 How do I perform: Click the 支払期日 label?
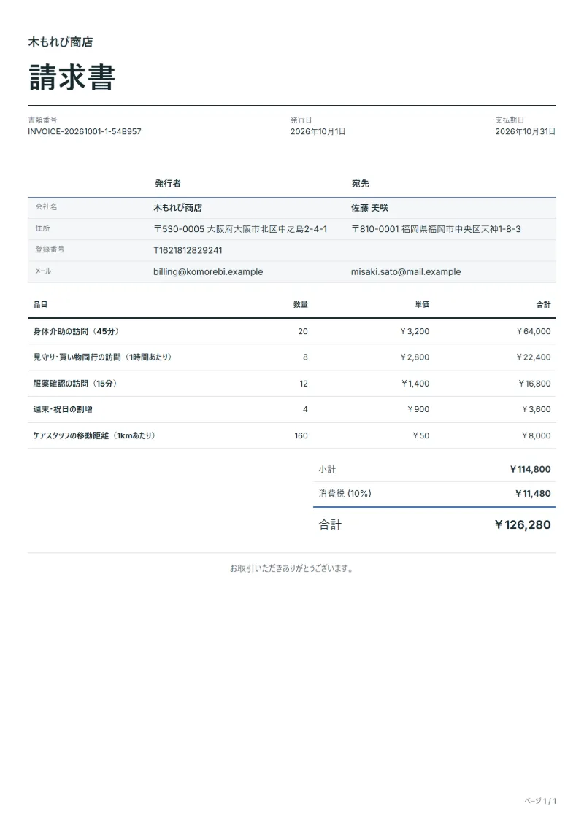[x=510, y=120]
